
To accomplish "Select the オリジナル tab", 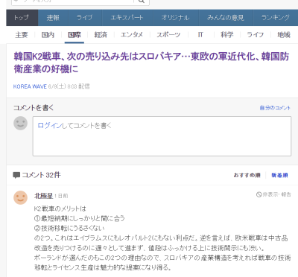I will [x=176, y=18].
